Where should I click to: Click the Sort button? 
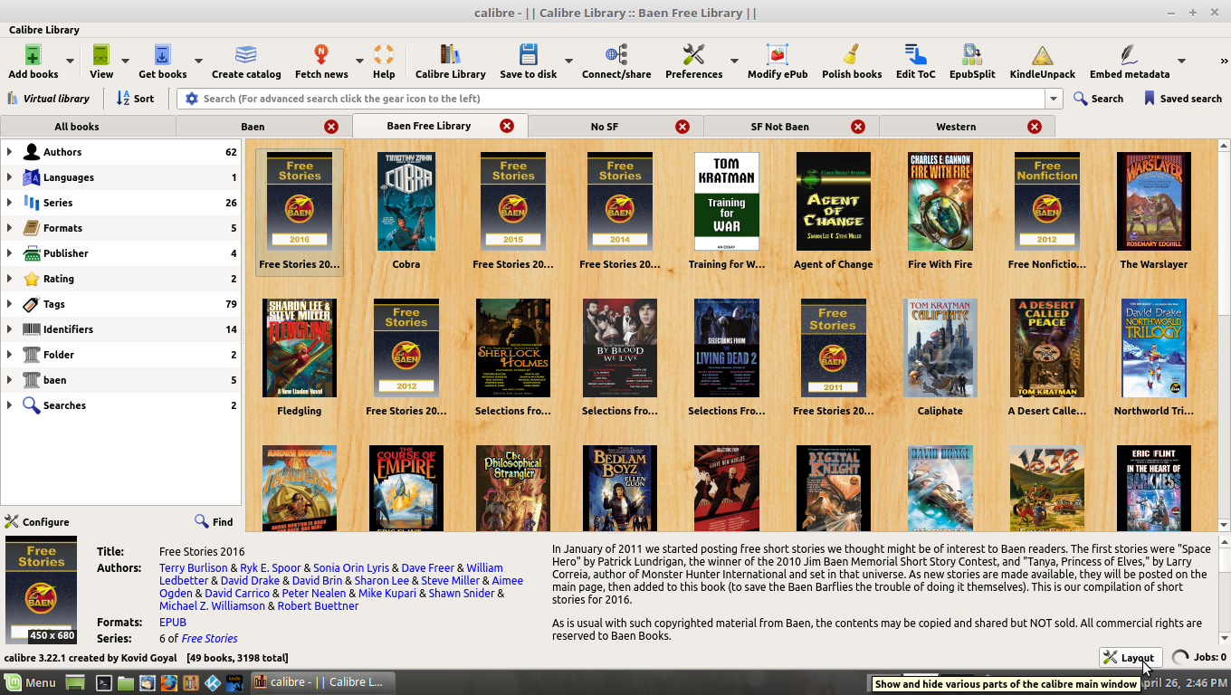click(136, 99)
